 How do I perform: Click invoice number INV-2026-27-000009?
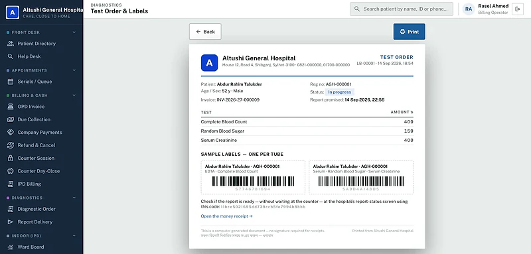(x=238, y=100)
